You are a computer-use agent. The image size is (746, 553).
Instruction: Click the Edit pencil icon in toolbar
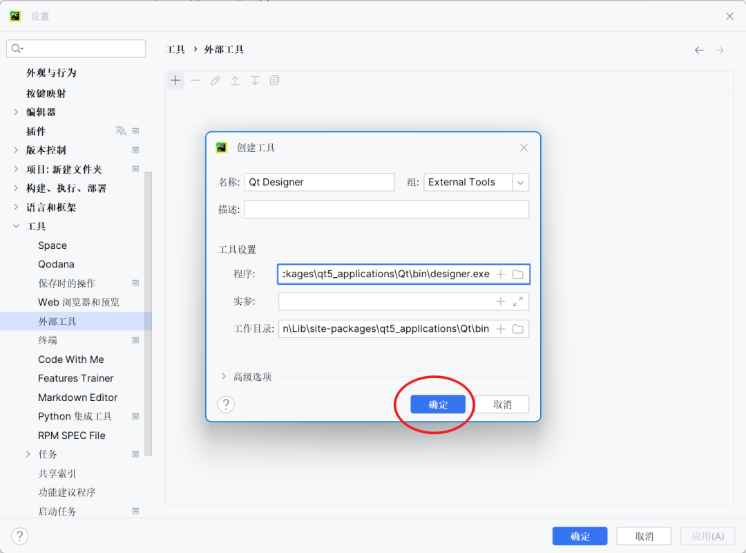click(215, 80)
